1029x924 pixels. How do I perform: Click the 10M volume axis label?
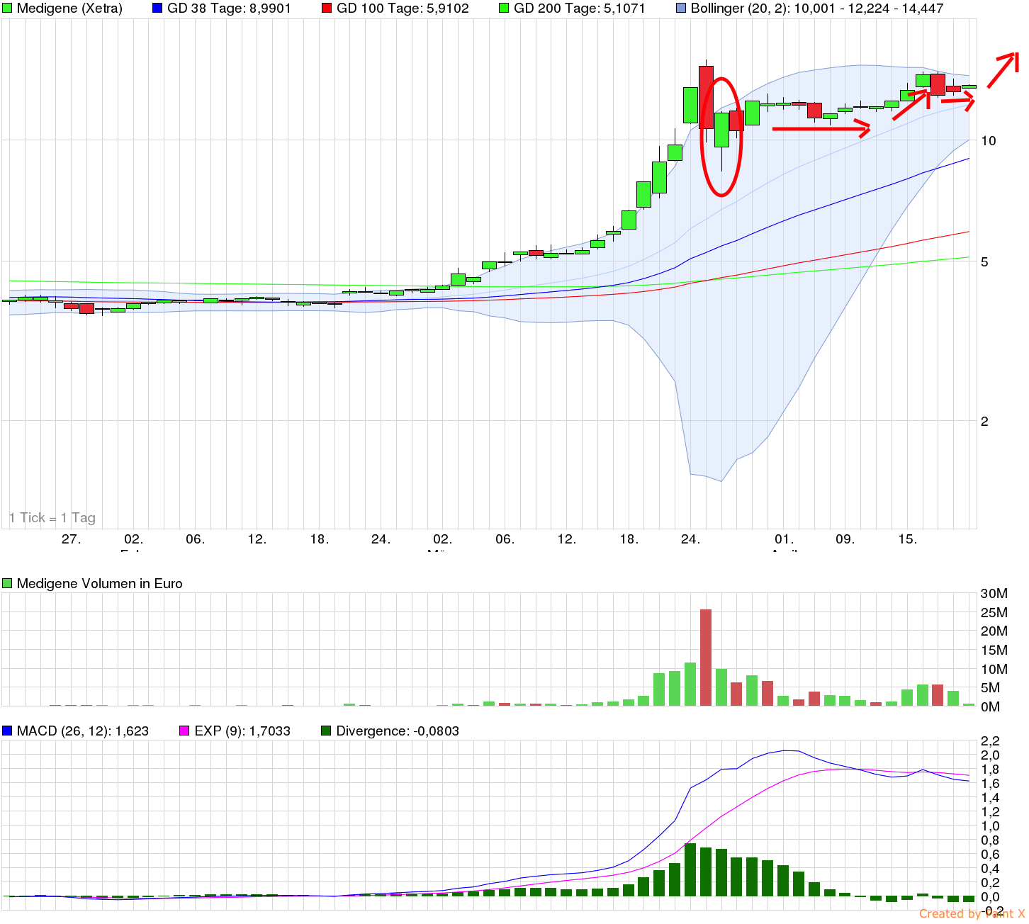(x=994, y=669)
